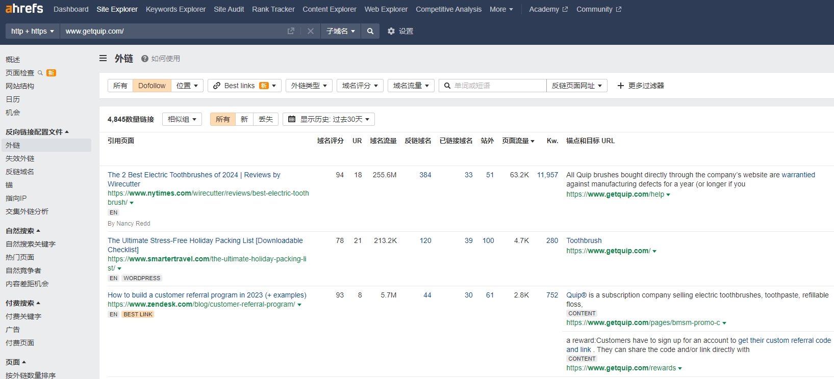Click the Best links chain icon
The width and height of the screenshot is (834, 379).
(217, 86)
